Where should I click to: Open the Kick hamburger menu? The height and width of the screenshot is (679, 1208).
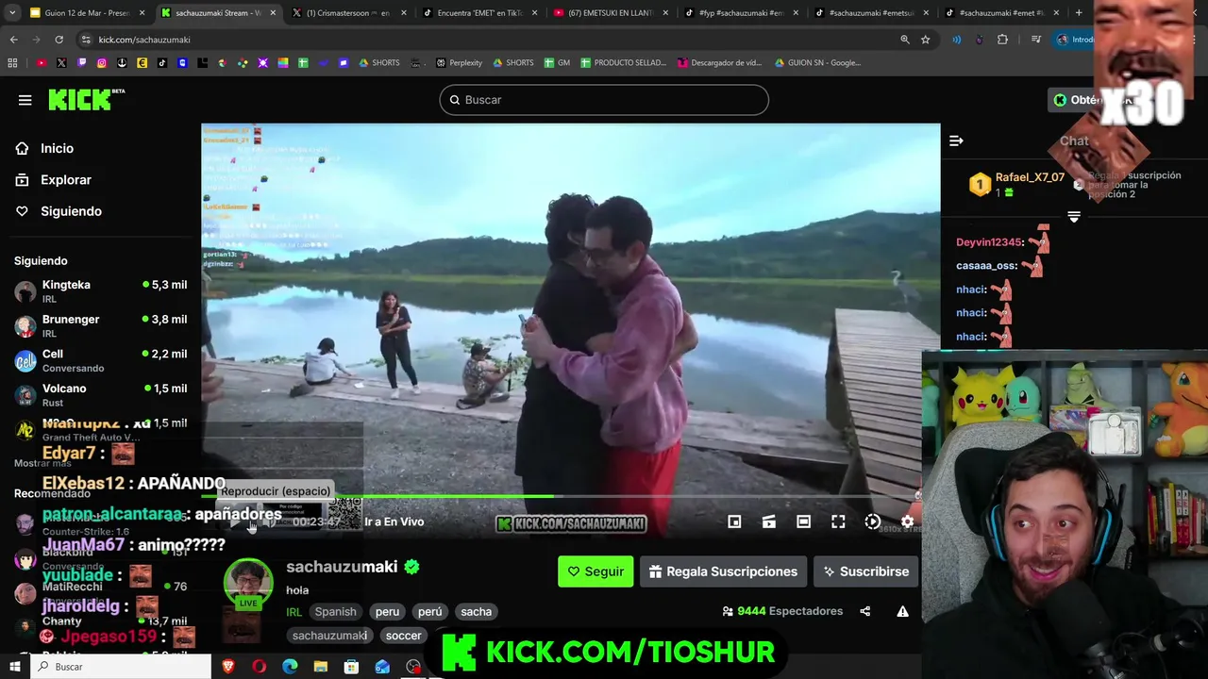pyautogui.click(x=25, y=100)
